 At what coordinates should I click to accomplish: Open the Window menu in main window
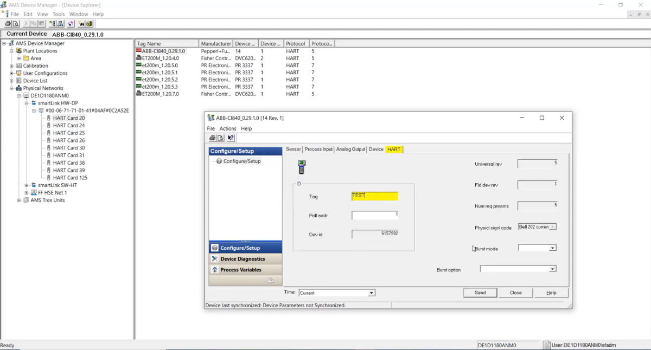click(79, 14)
